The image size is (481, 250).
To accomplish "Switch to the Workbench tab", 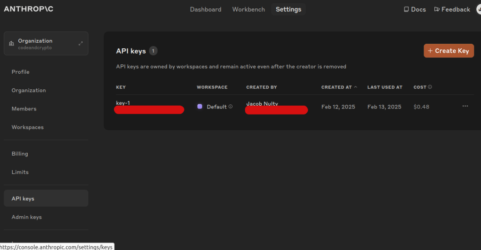I will (x=248, y=9).
